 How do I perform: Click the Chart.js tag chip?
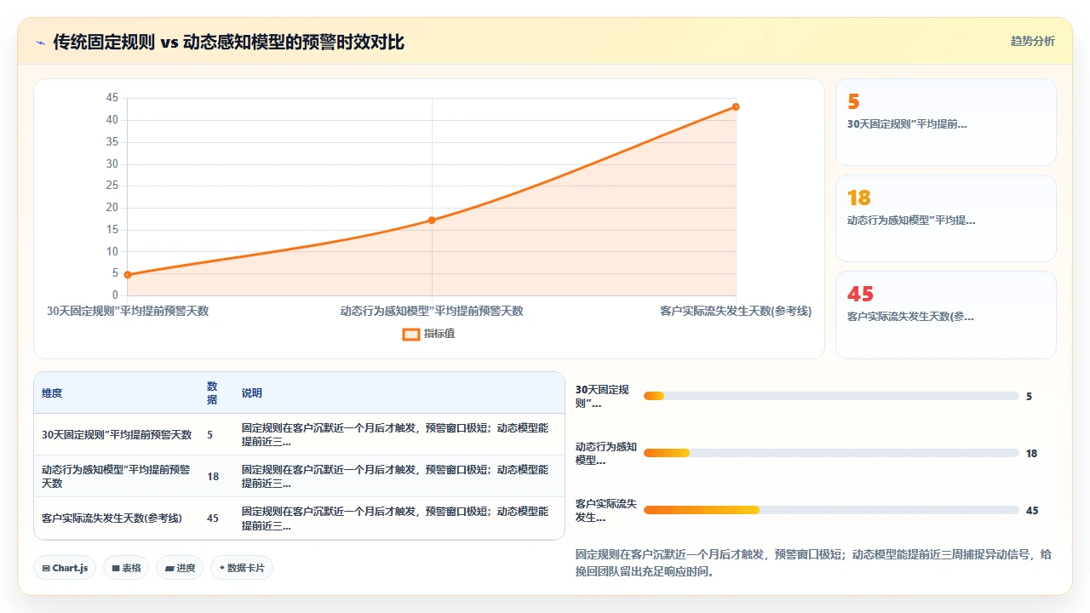pos(65,568)
